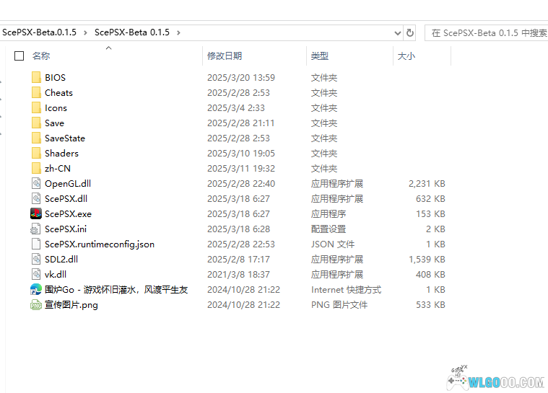Image resolution: width=548 pixels, height=393 pixels.
Task: Select the ScePSX.runtimeconfig.json file icon
Action: coord(36,244)
